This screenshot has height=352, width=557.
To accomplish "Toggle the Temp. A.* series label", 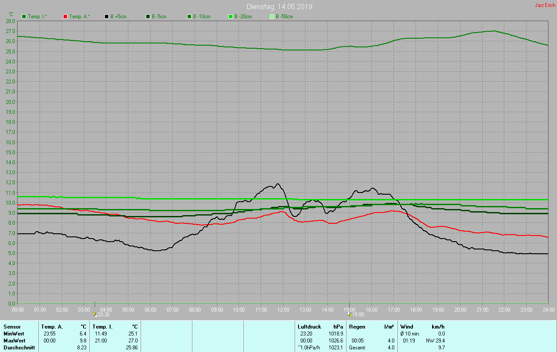I will (79, 17).
